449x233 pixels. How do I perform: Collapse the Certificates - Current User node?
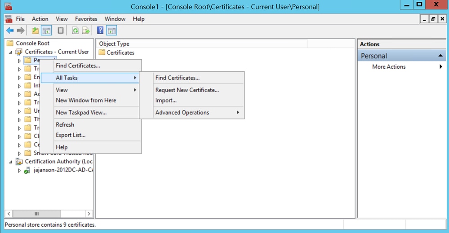11,52
